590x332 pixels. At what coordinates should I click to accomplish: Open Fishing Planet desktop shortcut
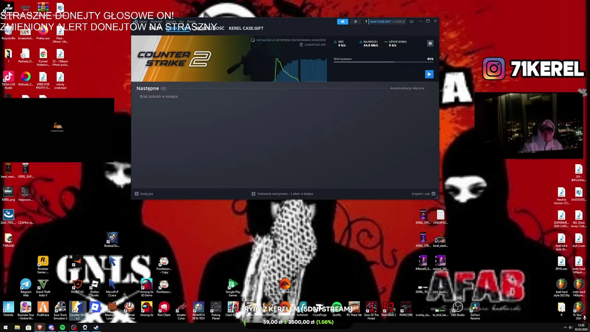tap(216, 310)
